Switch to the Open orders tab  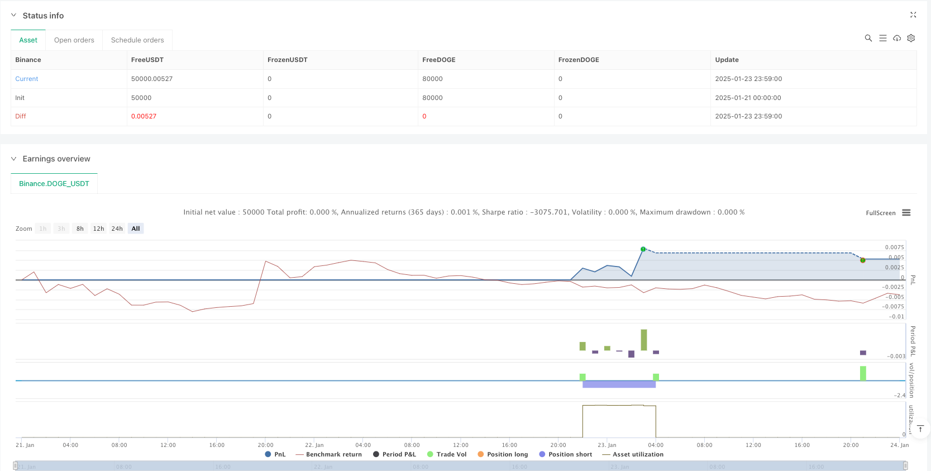74,40
